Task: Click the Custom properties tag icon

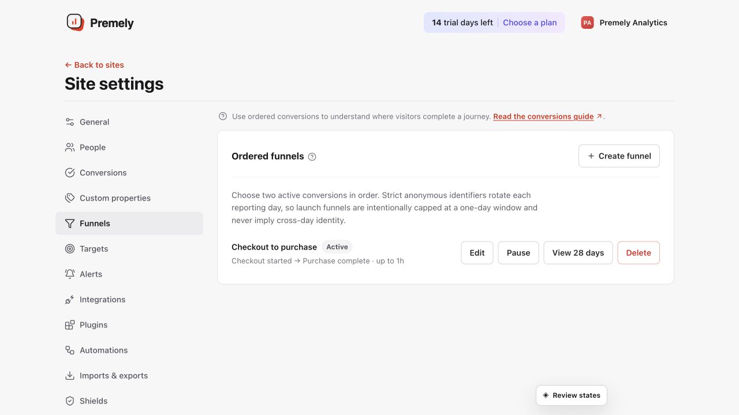Action: click(x=70, y=198)
